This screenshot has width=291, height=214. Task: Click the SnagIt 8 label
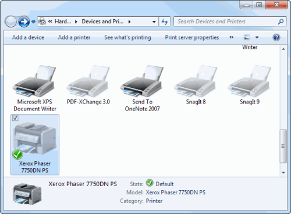[196, 102]
